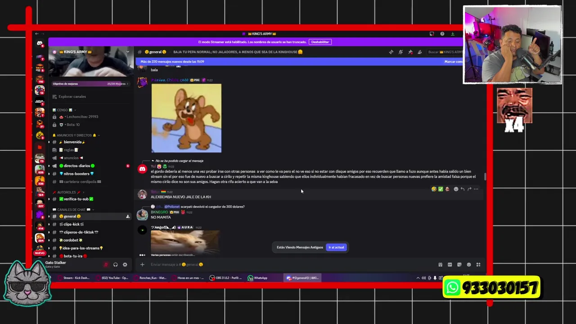Click the chat scrollbar thumb
Image resolution: width=576 pixels, height=324 pixels.
click(x=485, y=176)
